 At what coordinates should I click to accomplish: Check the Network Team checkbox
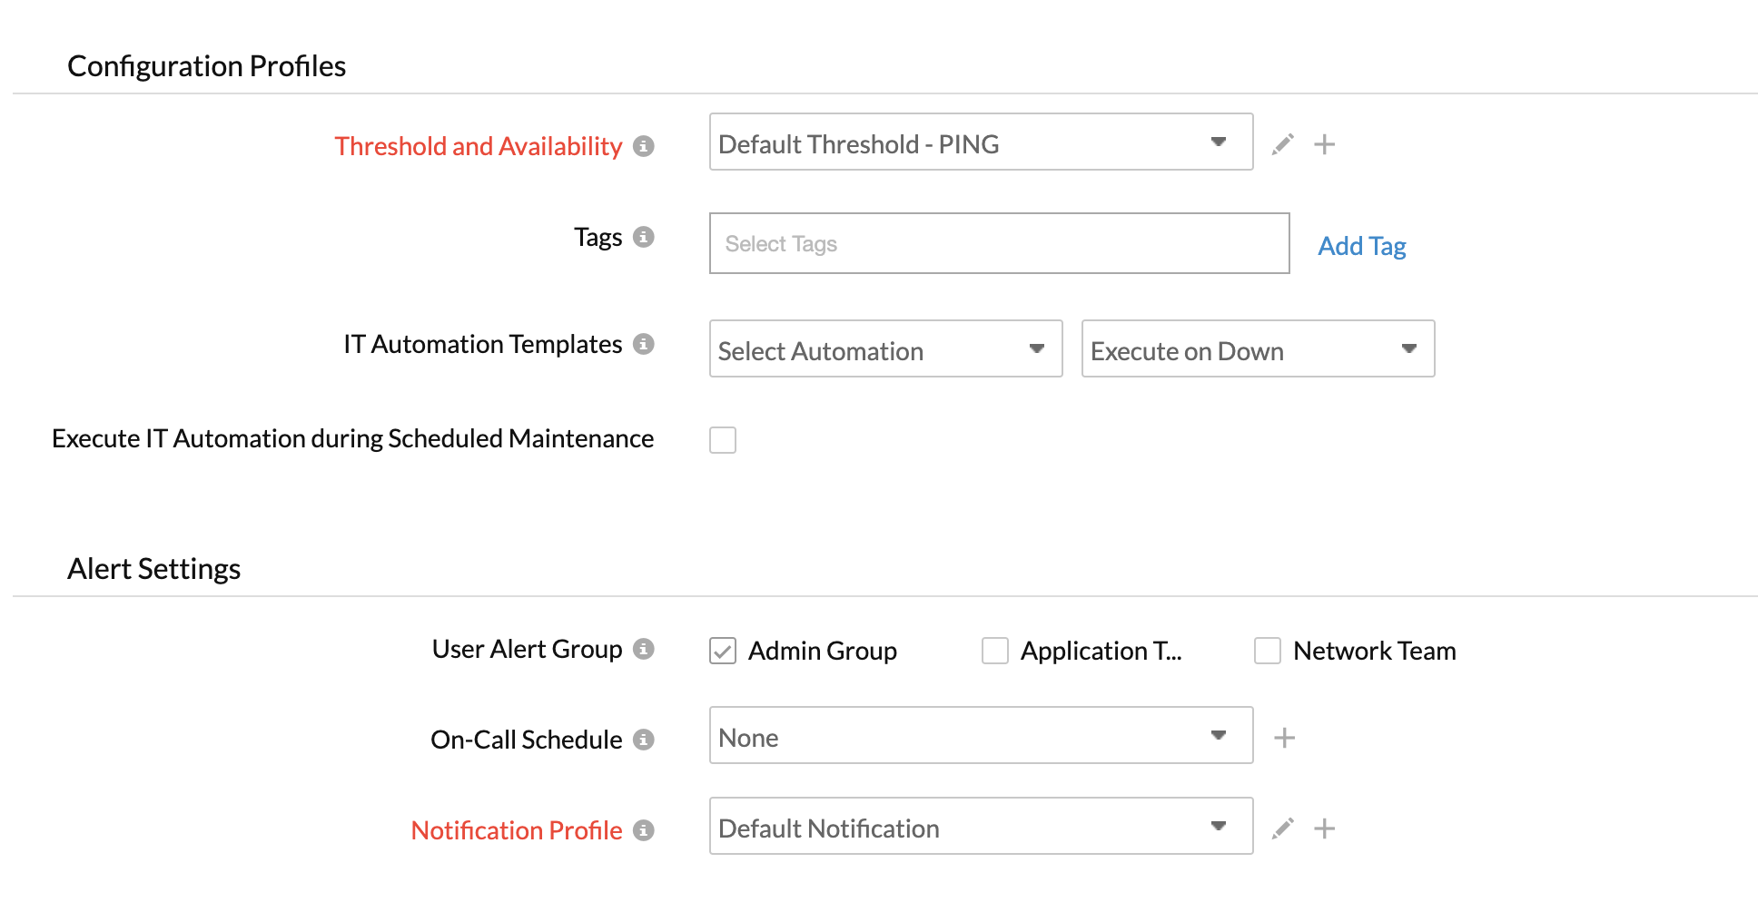pos(1267,651)
